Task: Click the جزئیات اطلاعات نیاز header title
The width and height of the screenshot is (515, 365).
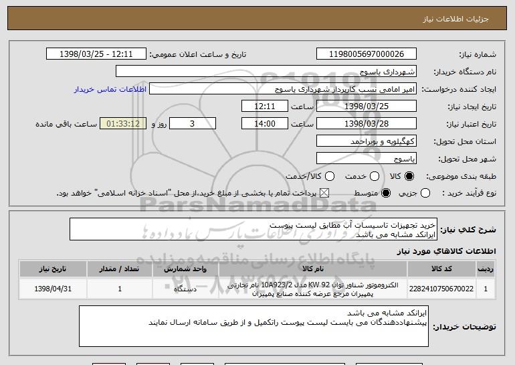Action: (x=455, y=19)
